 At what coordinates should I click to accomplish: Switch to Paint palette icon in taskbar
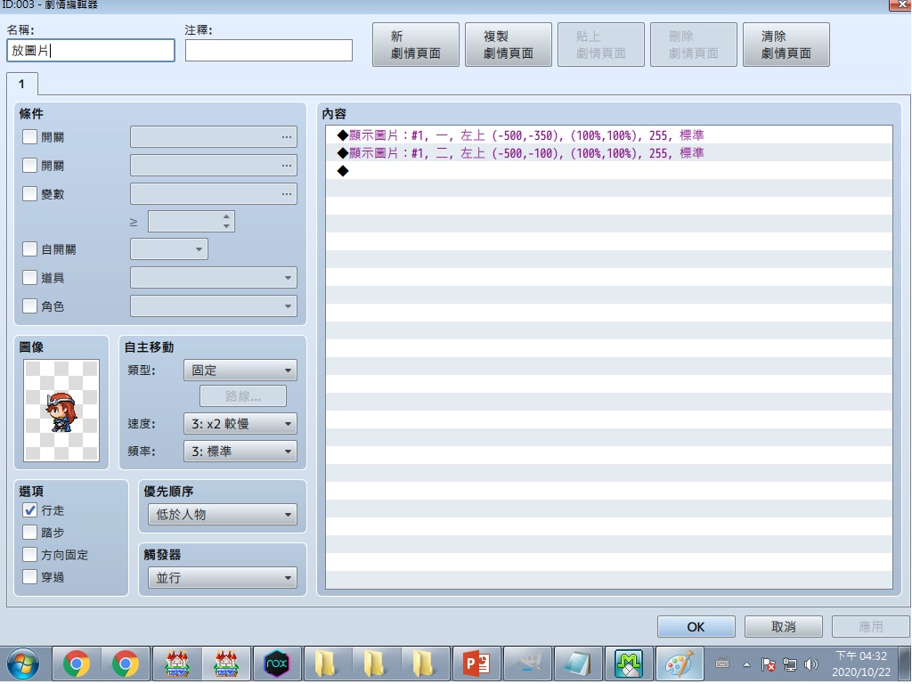click(680, 664)
